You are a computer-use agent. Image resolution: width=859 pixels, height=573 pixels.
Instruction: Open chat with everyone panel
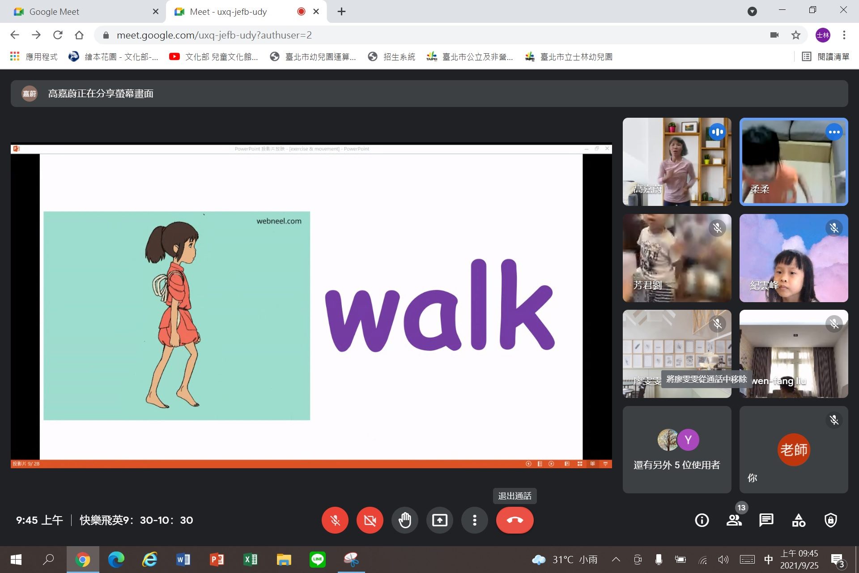(x=766, y=520)
